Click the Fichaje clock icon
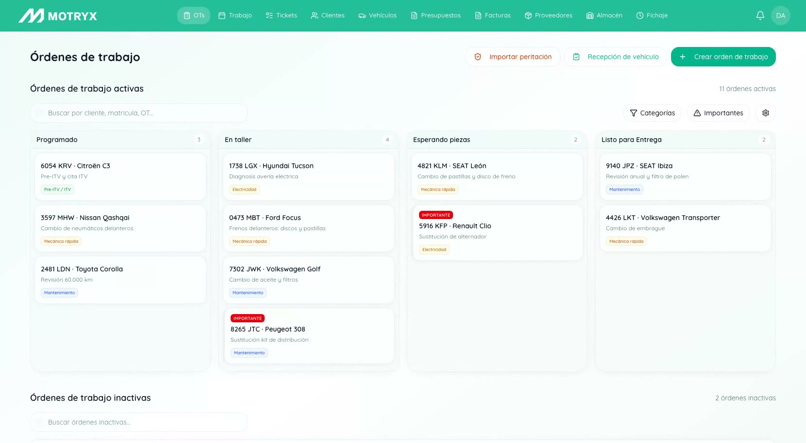The width and height of the screenshot is (806, 443). point(640,16)
